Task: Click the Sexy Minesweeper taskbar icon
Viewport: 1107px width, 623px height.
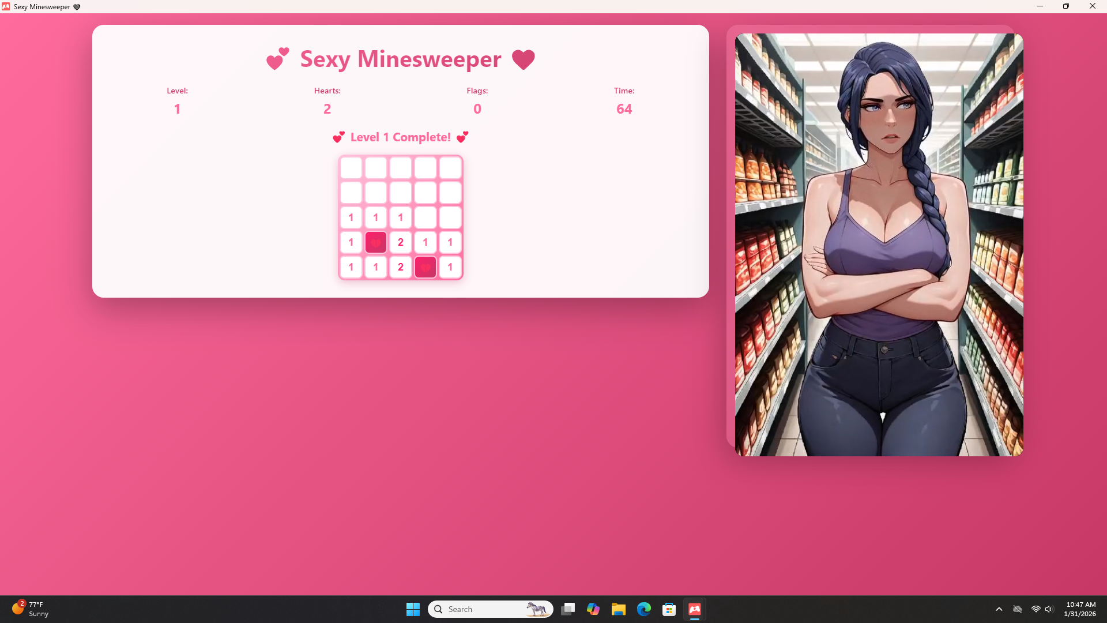Action: pyautogui.click(x=694, y=609)
